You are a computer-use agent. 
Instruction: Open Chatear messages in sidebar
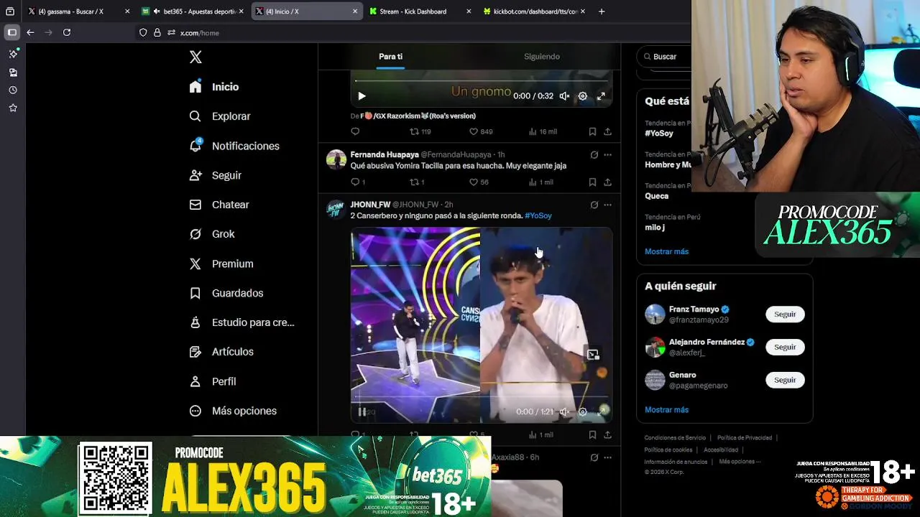click(x=218, y=205)
